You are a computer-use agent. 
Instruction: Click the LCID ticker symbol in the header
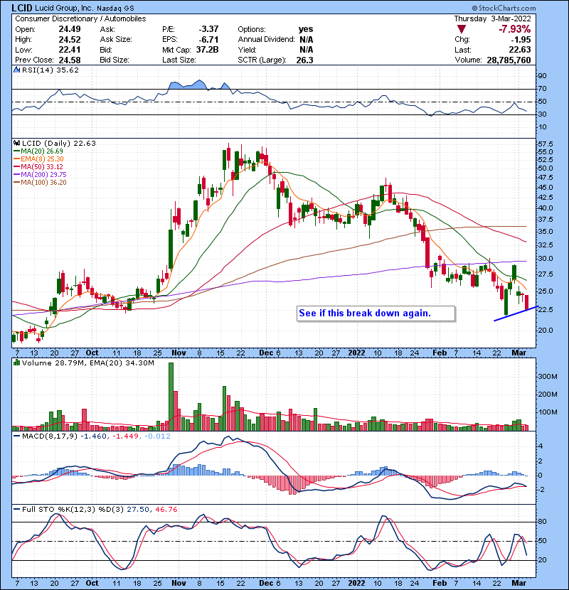pos(22,8)
